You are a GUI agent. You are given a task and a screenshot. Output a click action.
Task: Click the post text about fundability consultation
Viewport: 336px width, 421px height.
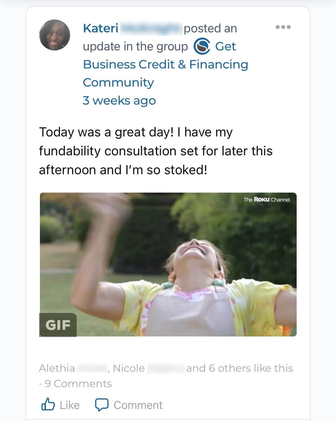pyautogui.click(x=156, y=151)
